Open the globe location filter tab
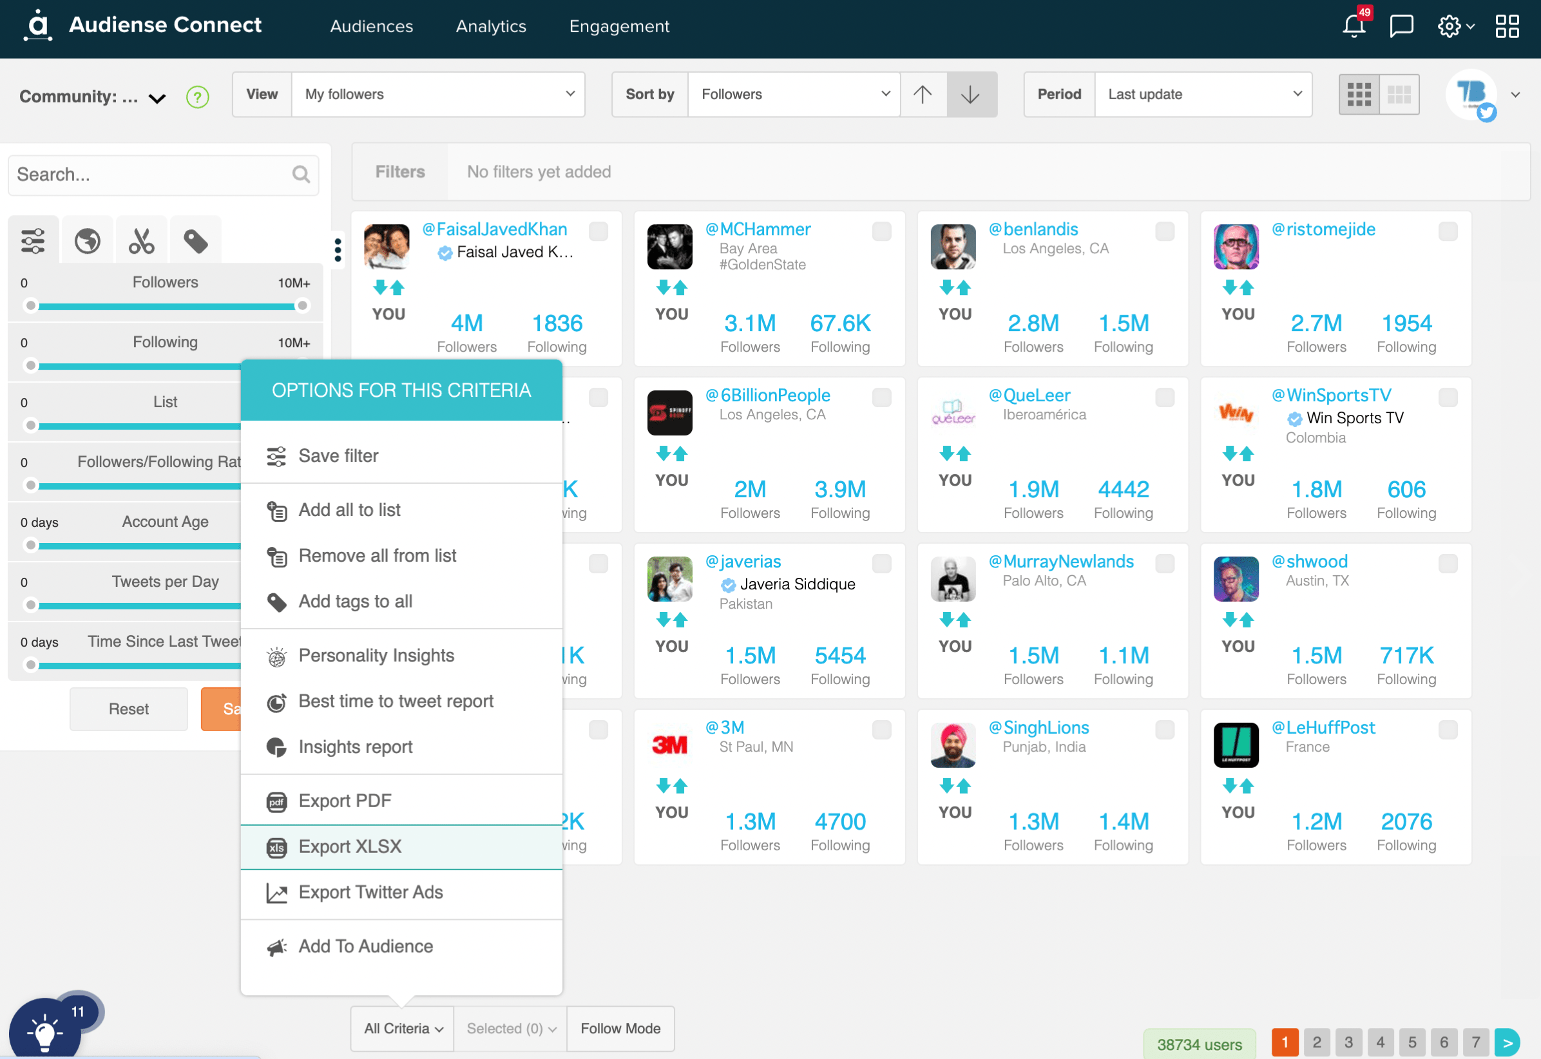The image size is (1541, 1059). coord(87,241)
